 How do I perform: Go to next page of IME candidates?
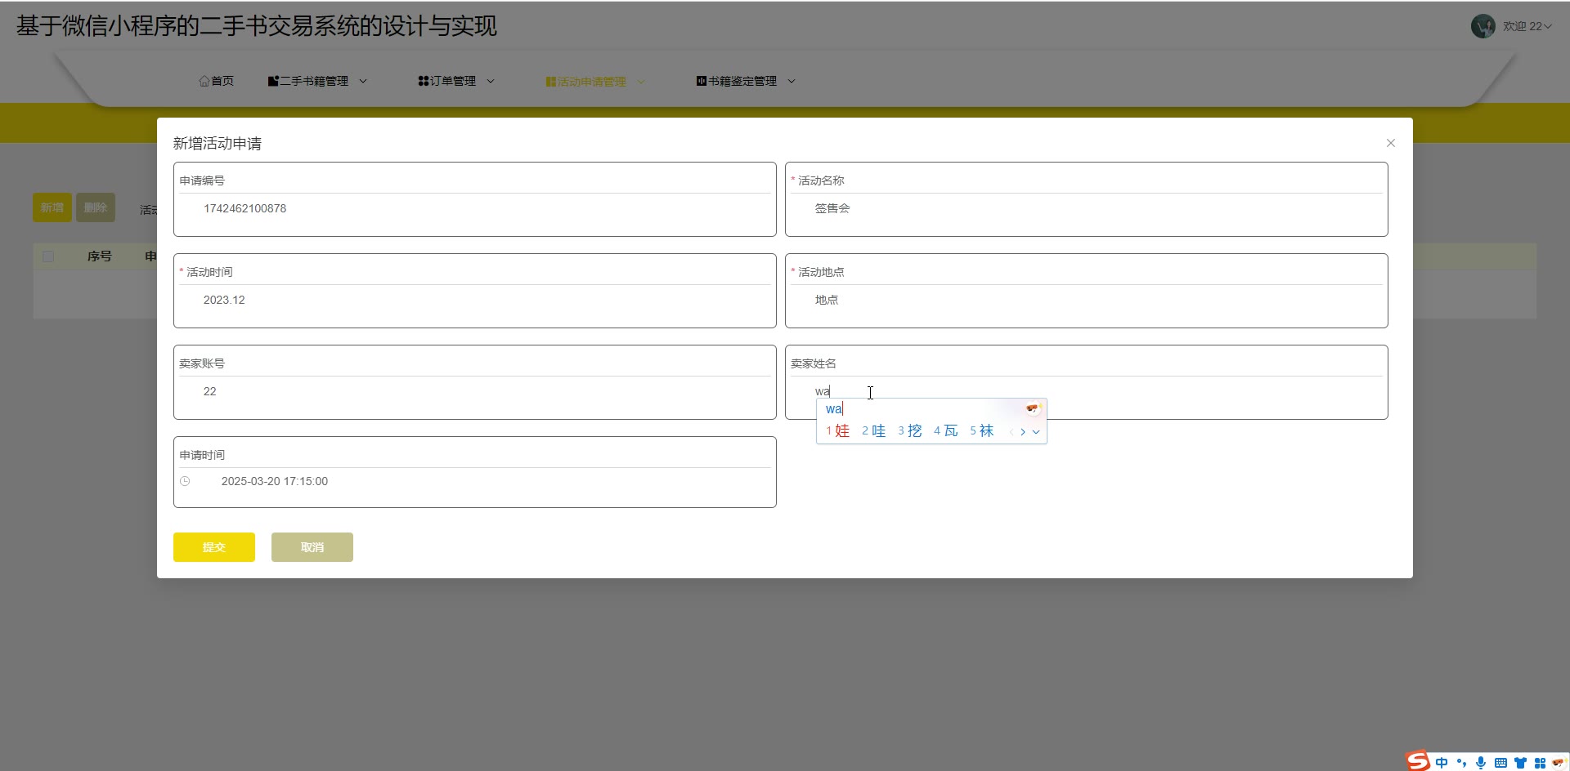click(x=1023, y=432)
